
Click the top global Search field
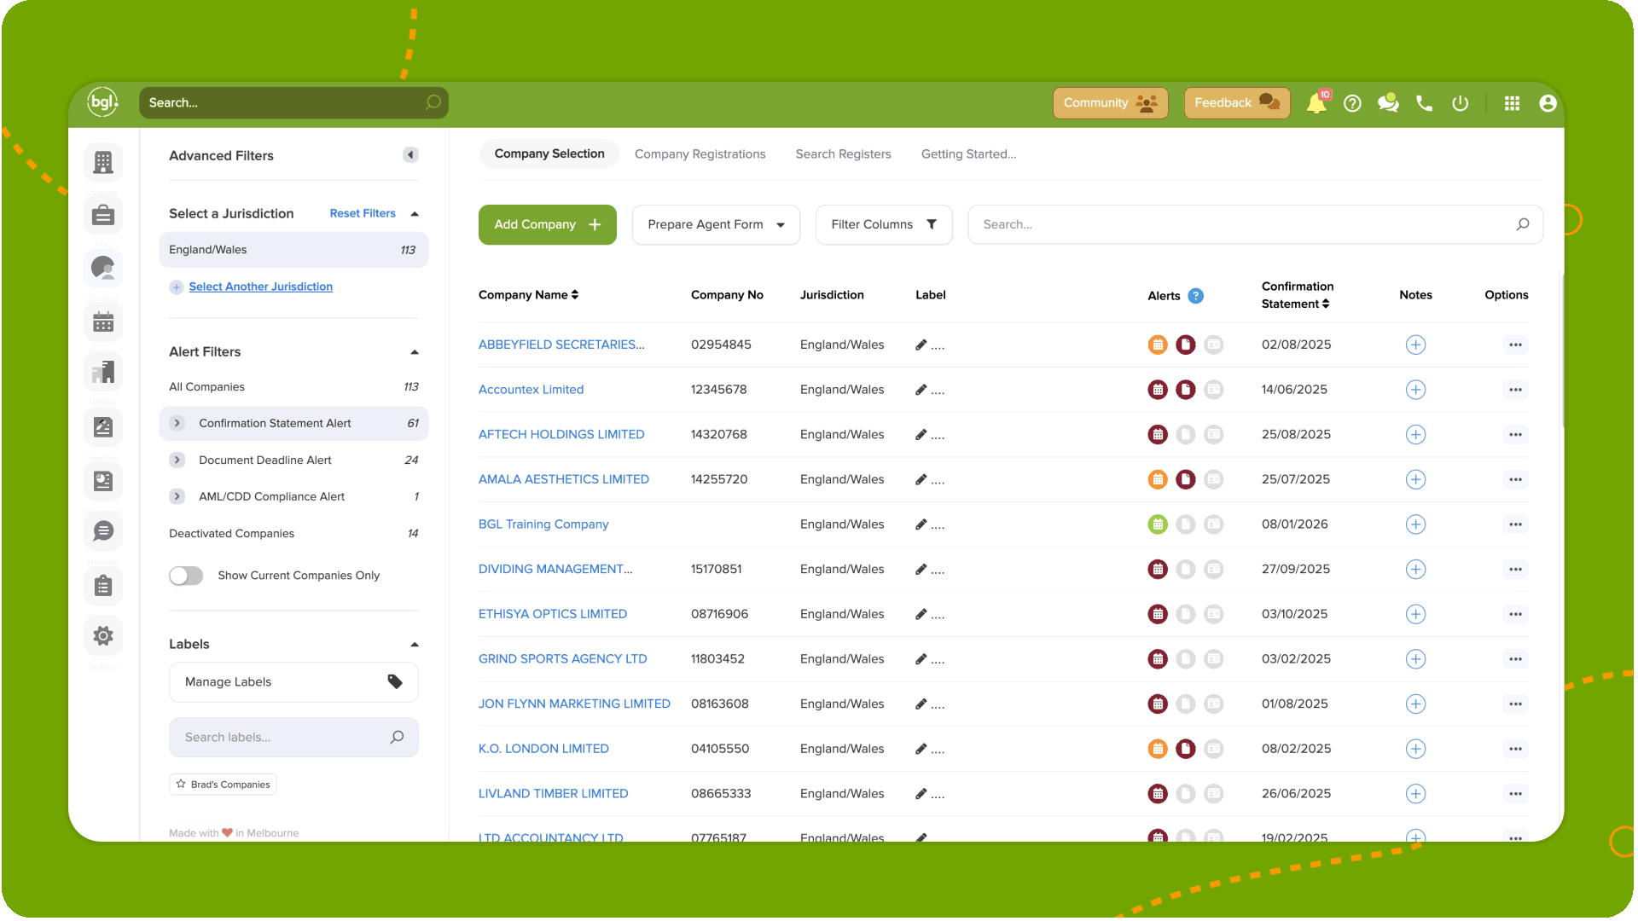[293, 102]
